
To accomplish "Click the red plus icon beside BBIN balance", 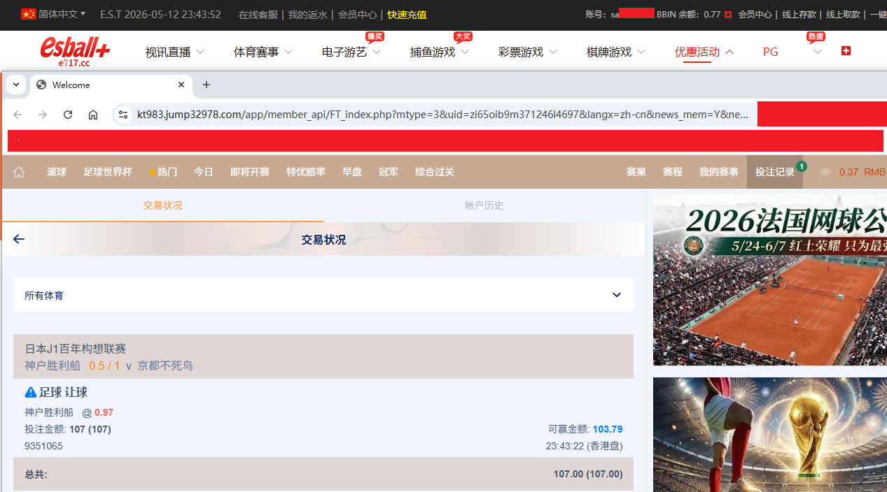I will tap(728, 15).
